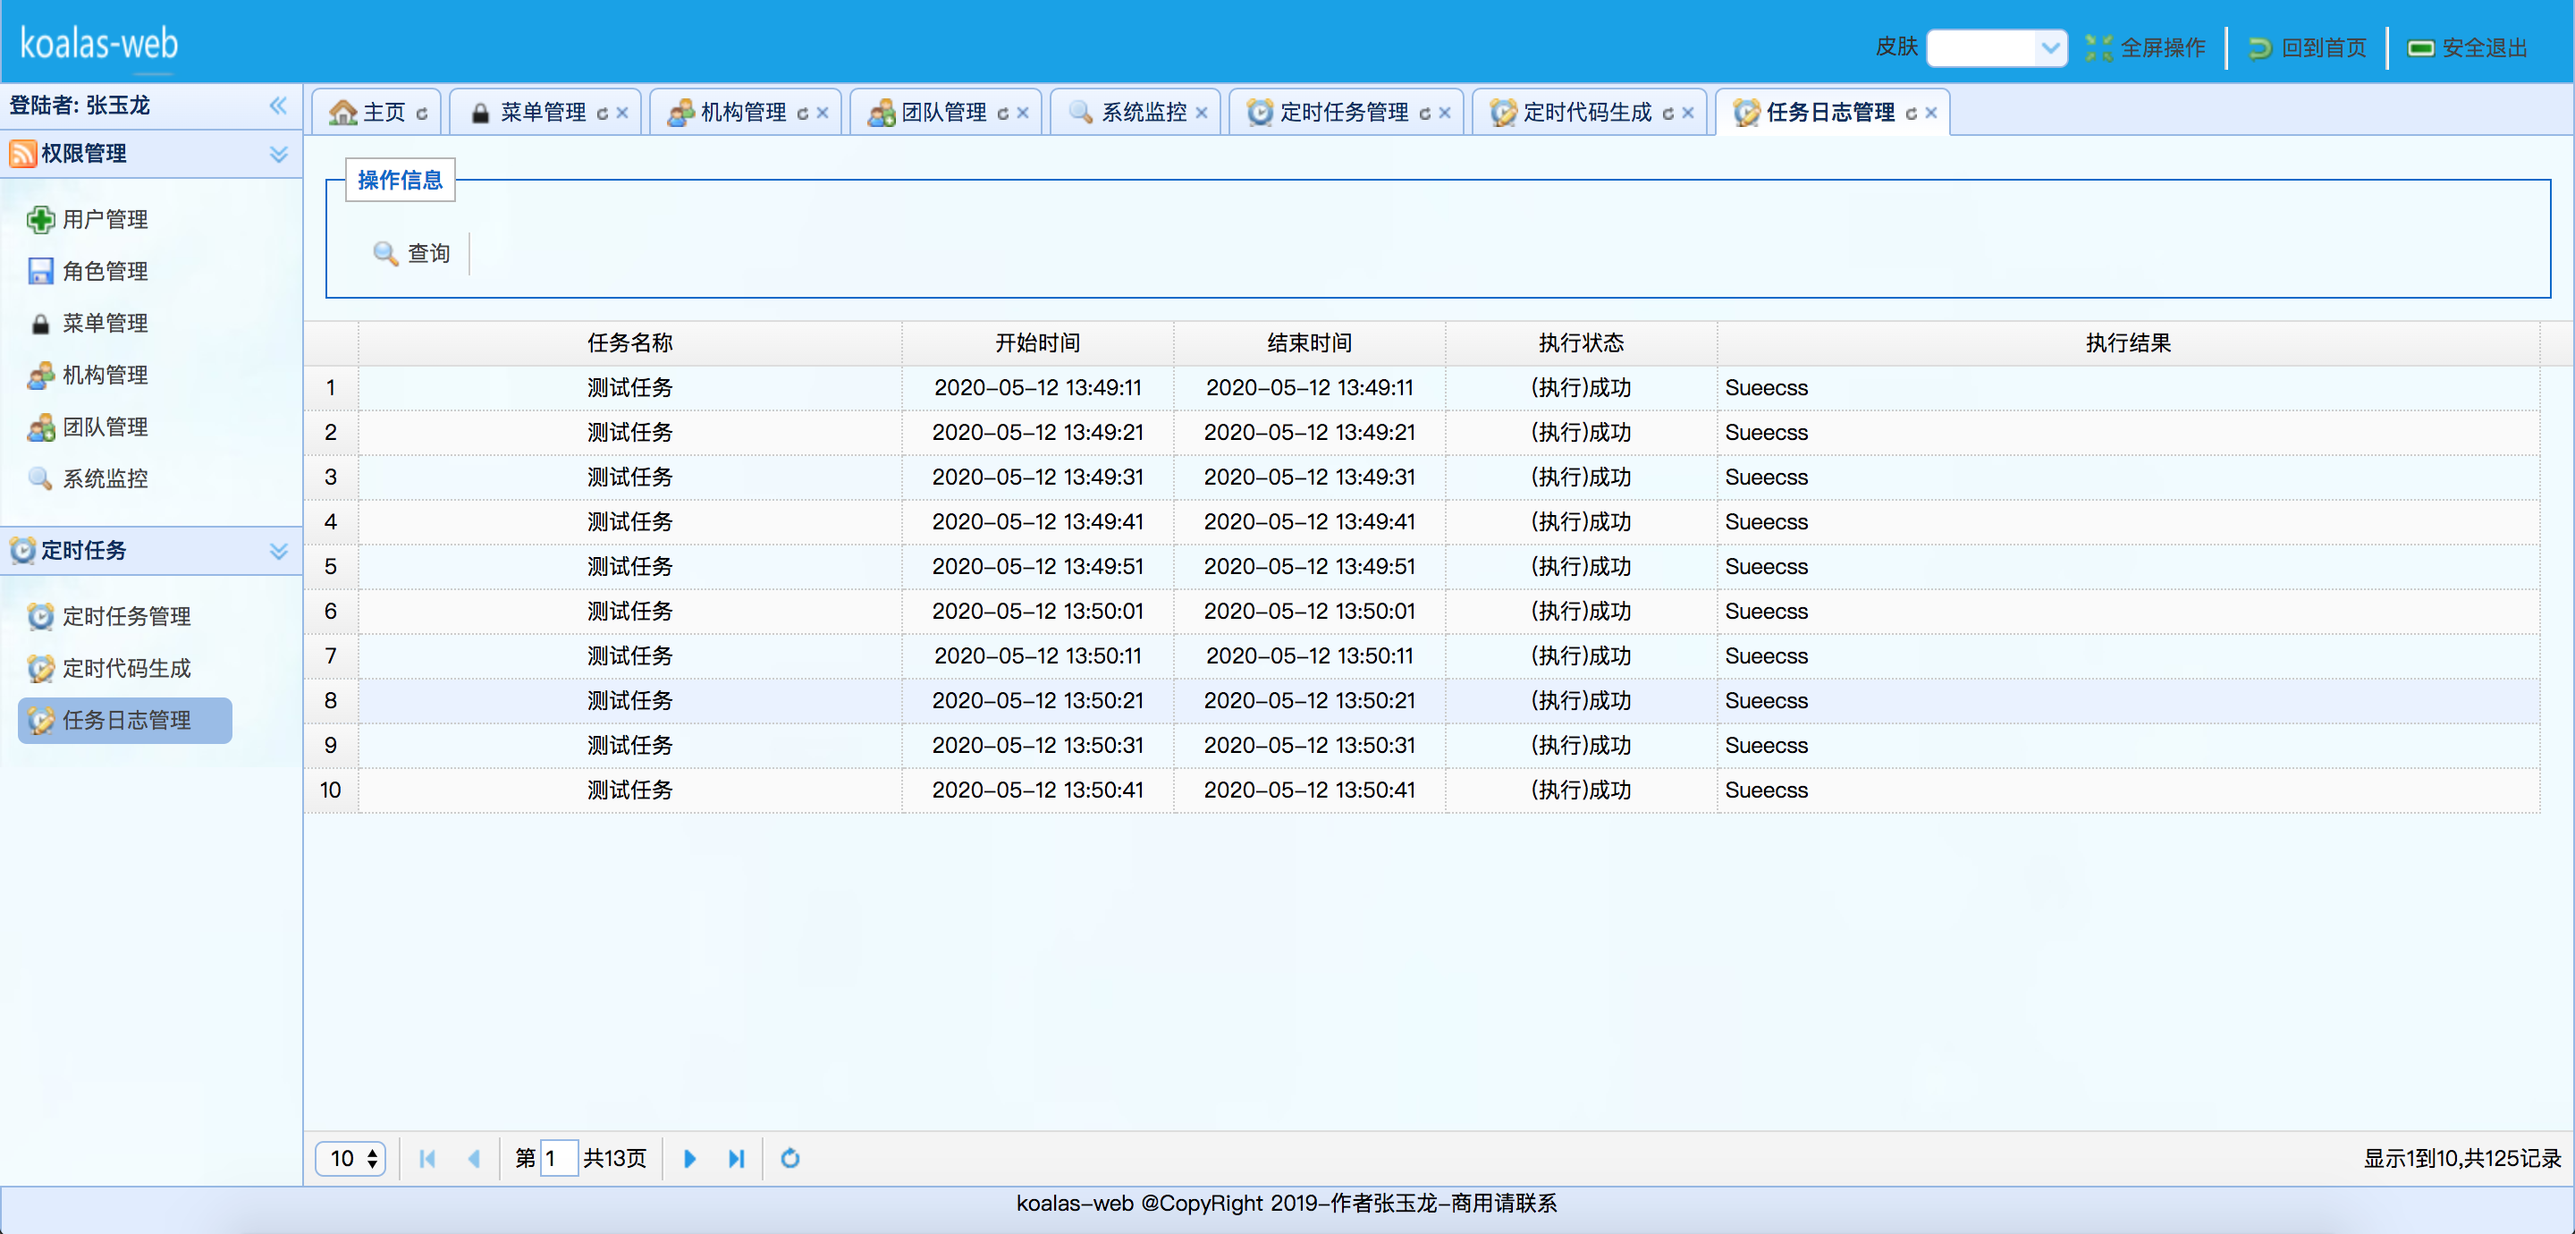Go to previous page of the table
Screen dimensions: 2575x1234
click(x=474, y=1158)
